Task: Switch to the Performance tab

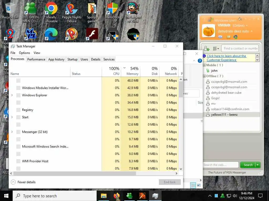Action: click(36, 59)
